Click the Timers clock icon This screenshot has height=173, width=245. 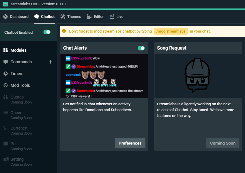[6, 74]
